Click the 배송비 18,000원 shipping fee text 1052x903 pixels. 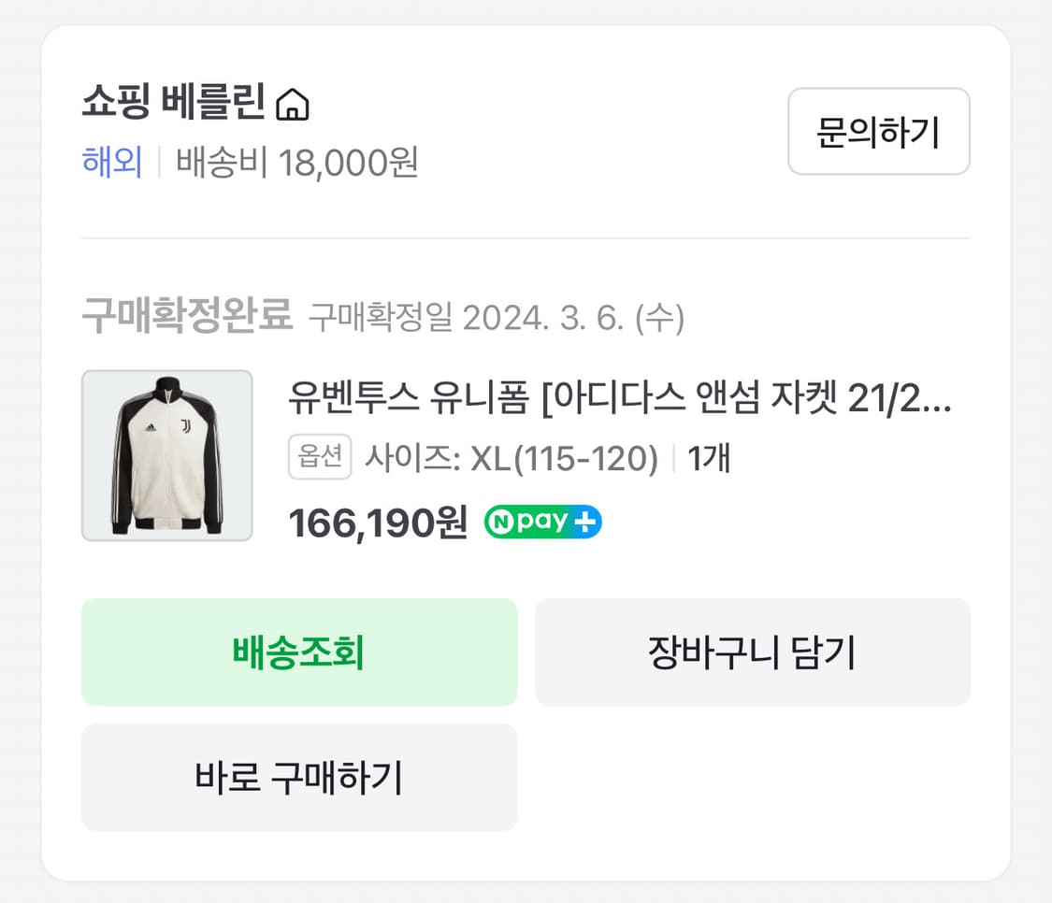[297, 163]
